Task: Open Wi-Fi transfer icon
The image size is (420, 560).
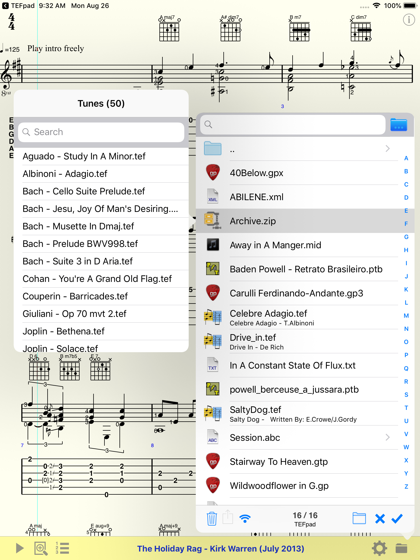Action: click(245, 518)
